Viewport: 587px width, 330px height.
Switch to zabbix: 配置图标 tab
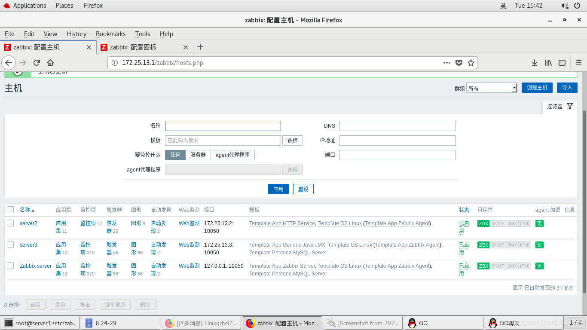pos(144,47)
